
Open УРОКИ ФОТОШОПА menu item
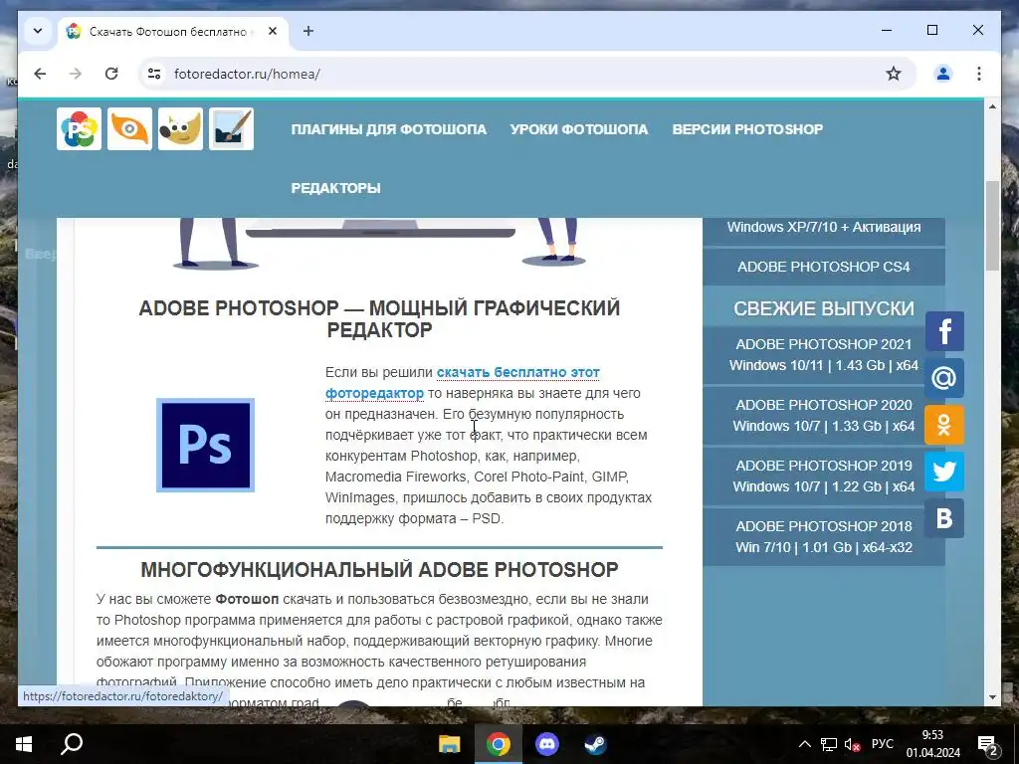pos(579,129)
